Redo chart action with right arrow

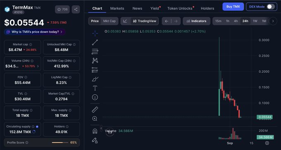click(176, 21)
